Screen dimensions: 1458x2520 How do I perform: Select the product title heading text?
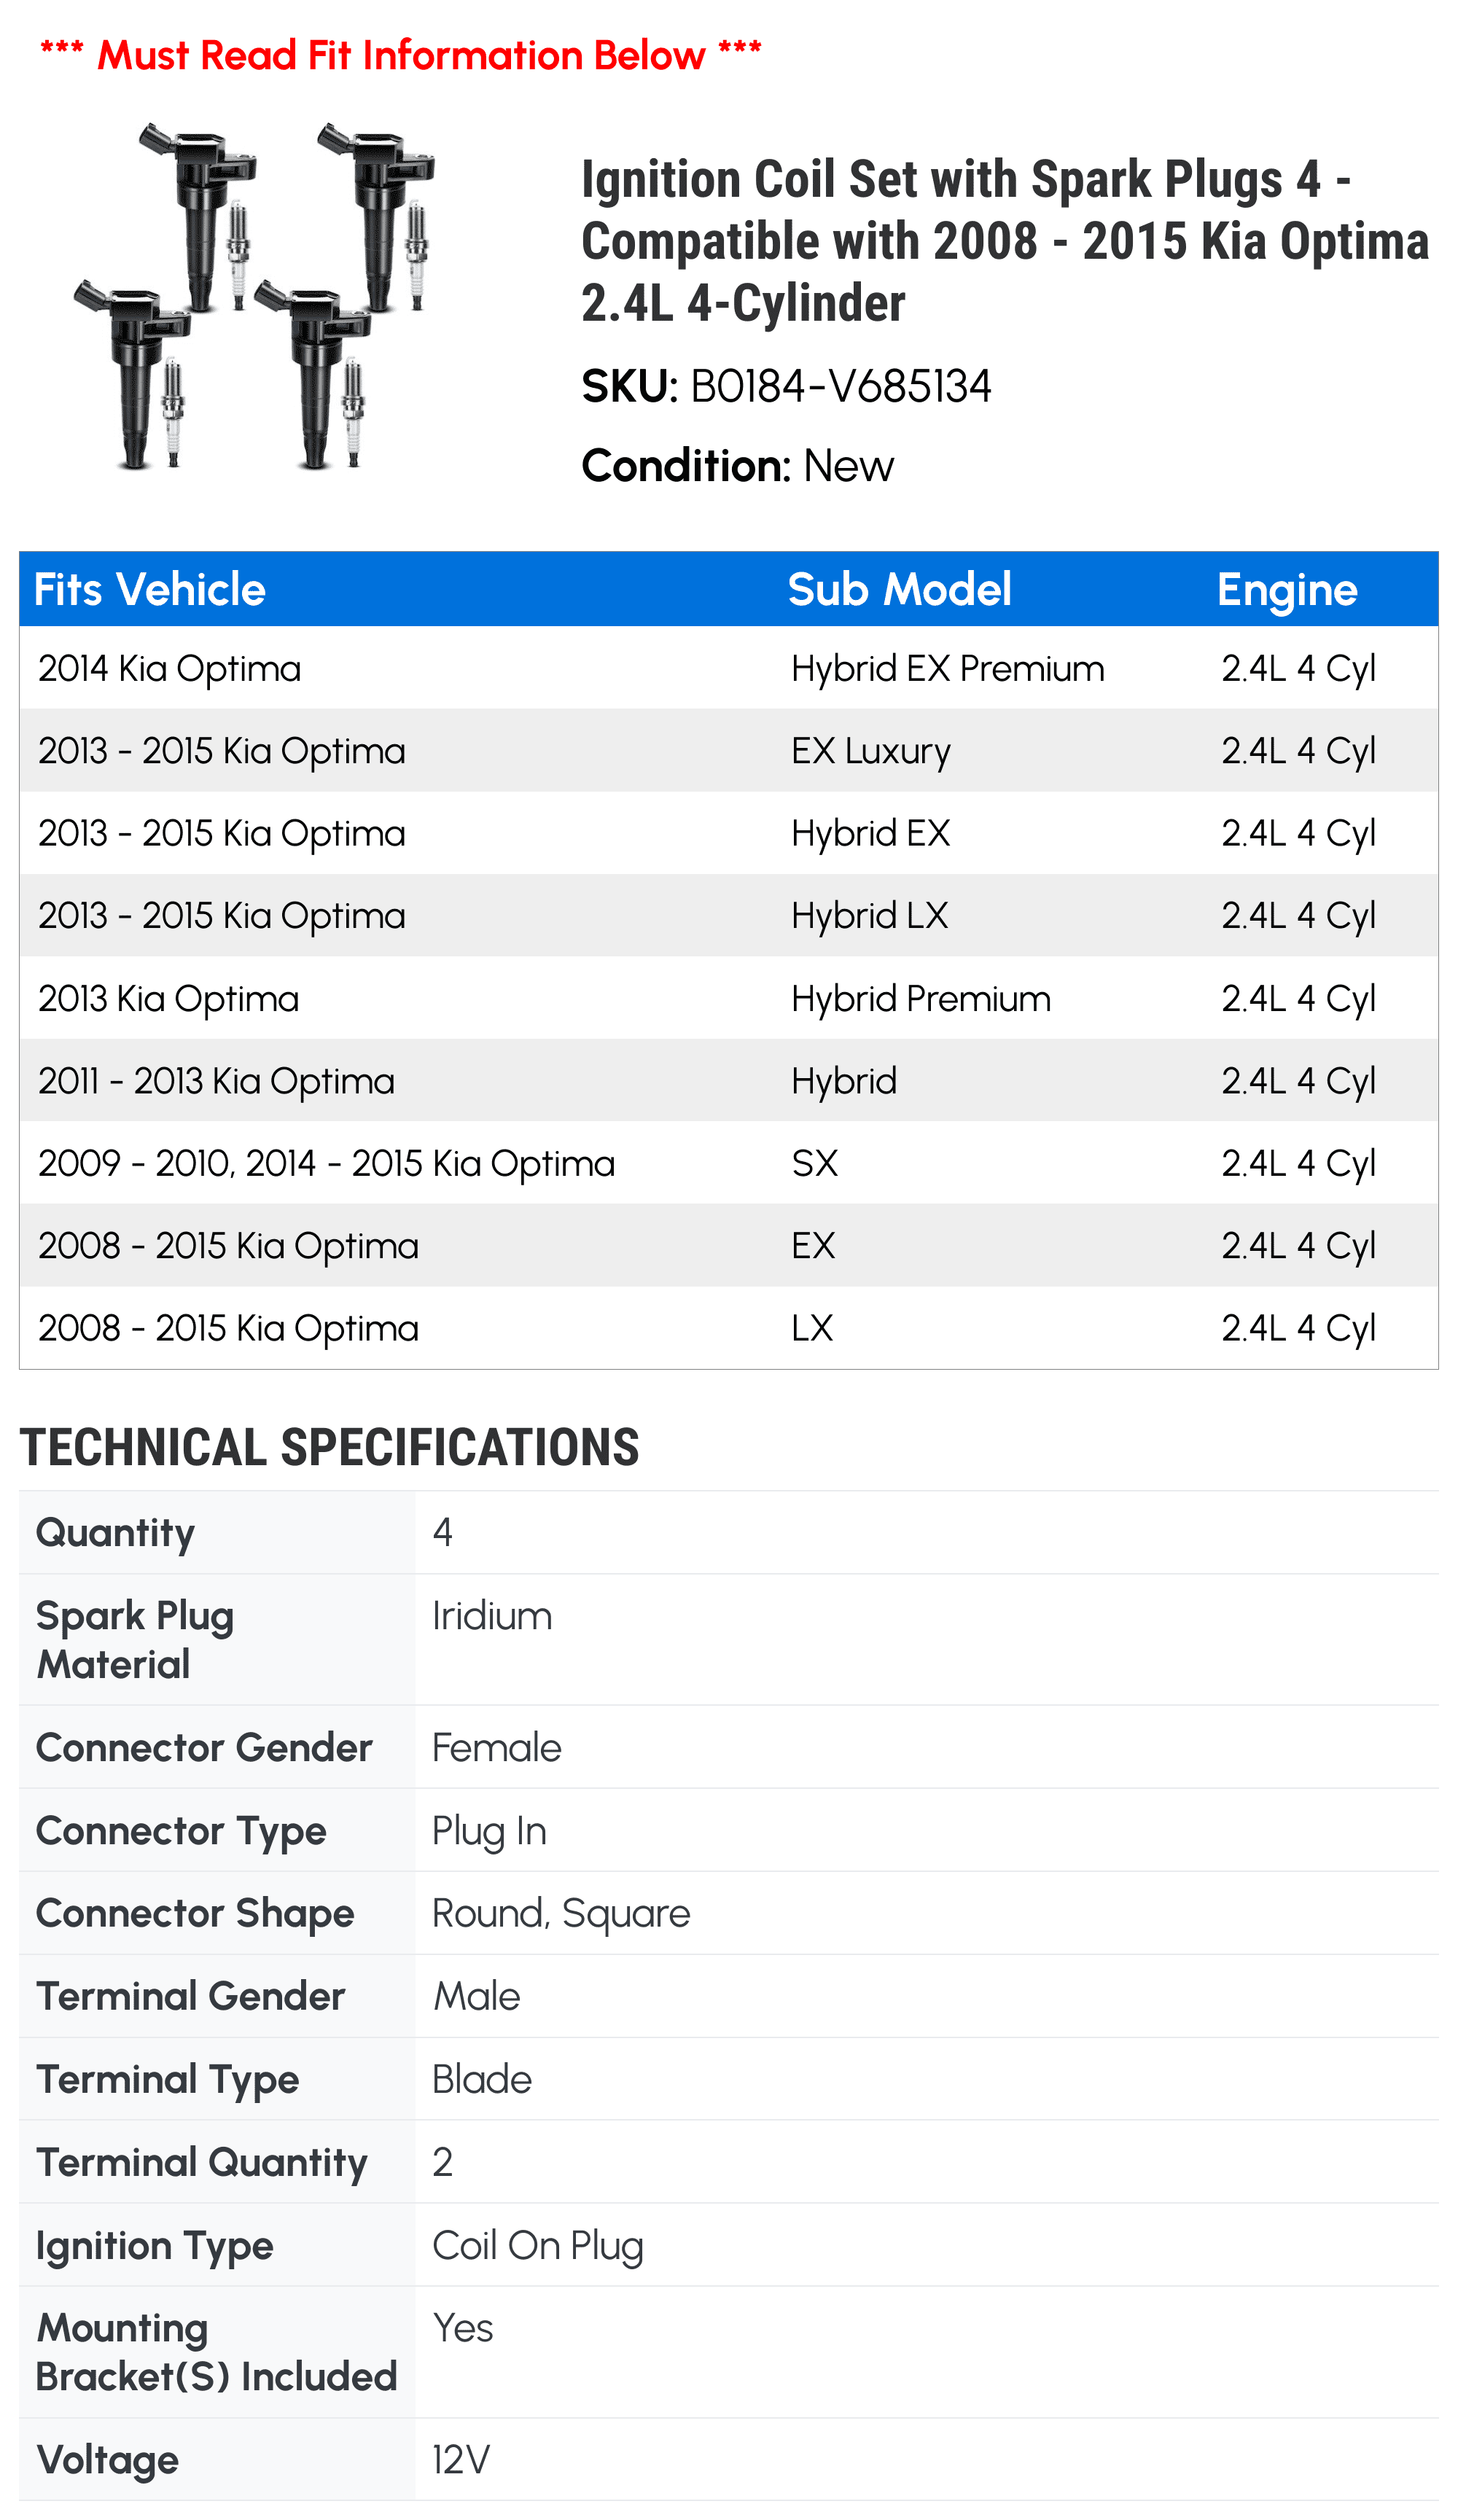tap(1005, 241)
